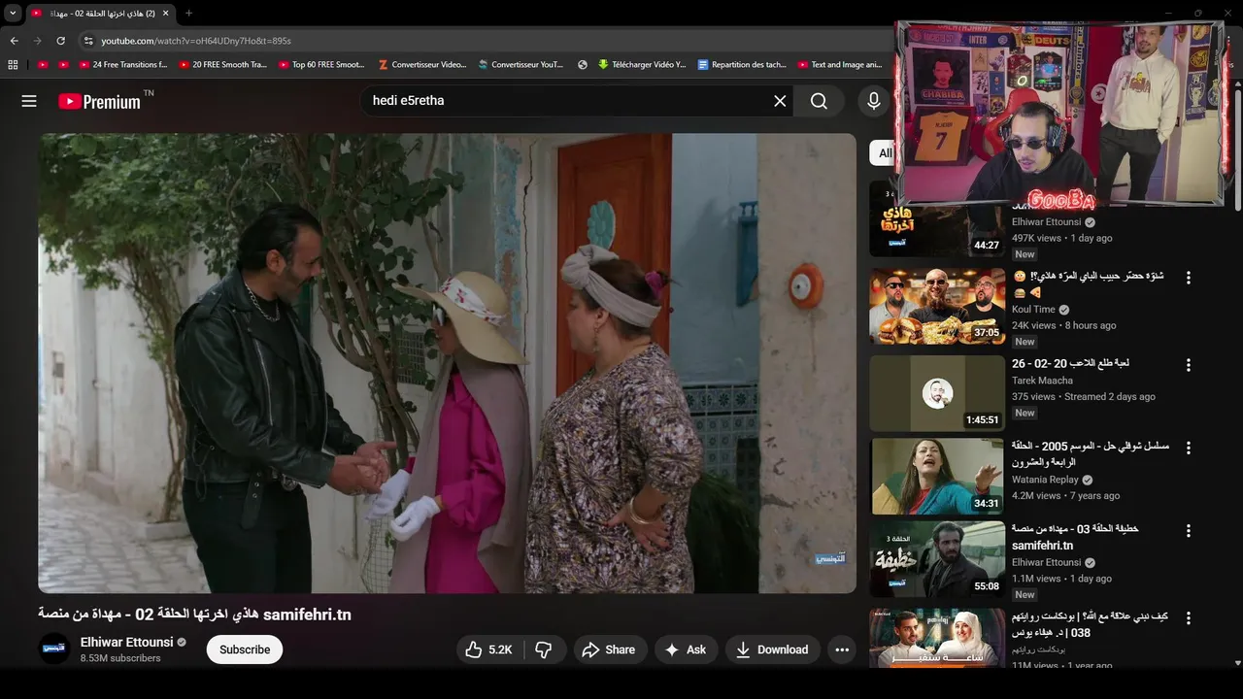The height and width of the screenshot is (699, 1243).
Task: Open the three-dot more actions menu below video
Action: (x=842, y=649)
